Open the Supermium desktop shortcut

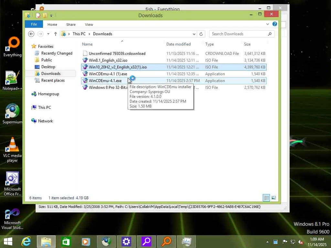pos(12,114)
